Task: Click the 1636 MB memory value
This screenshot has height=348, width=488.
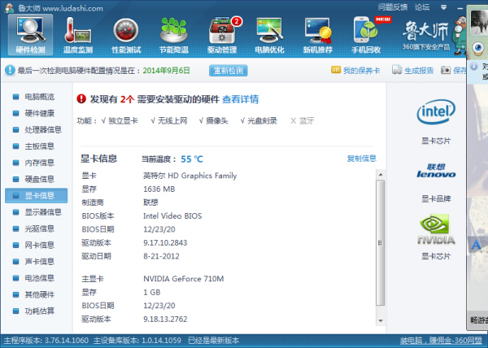Action: point(159,189)
